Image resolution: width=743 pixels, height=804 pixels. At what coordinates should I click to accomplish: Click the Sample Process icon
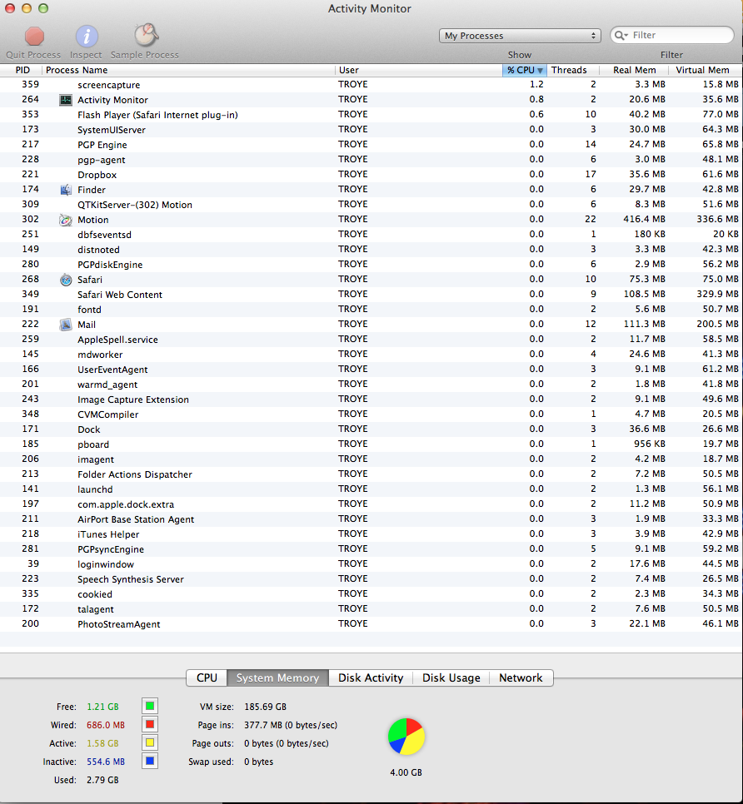[147, 36]
